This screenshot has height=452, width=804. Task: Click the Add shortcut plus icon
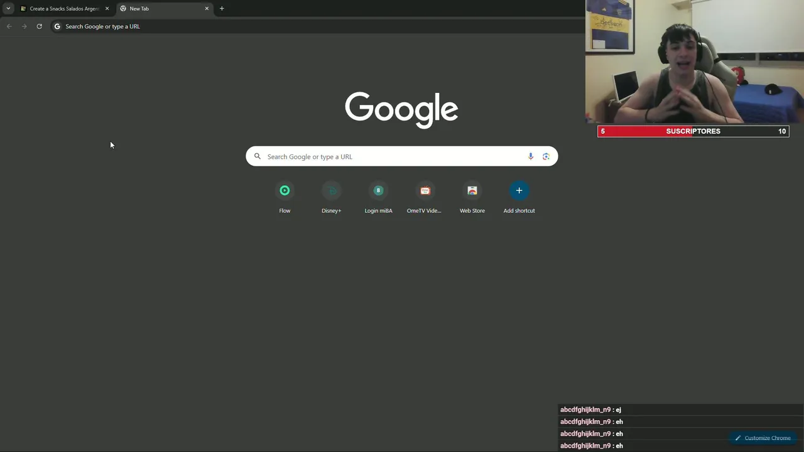click(519, 191)
